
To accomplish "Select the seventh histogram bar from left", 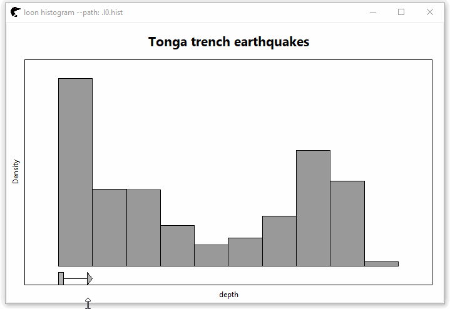I will pyautogui.click(x=279, y=241).
